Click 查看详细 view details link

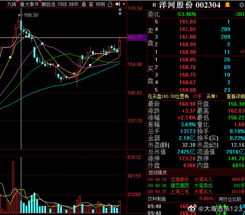coord(235,97)
